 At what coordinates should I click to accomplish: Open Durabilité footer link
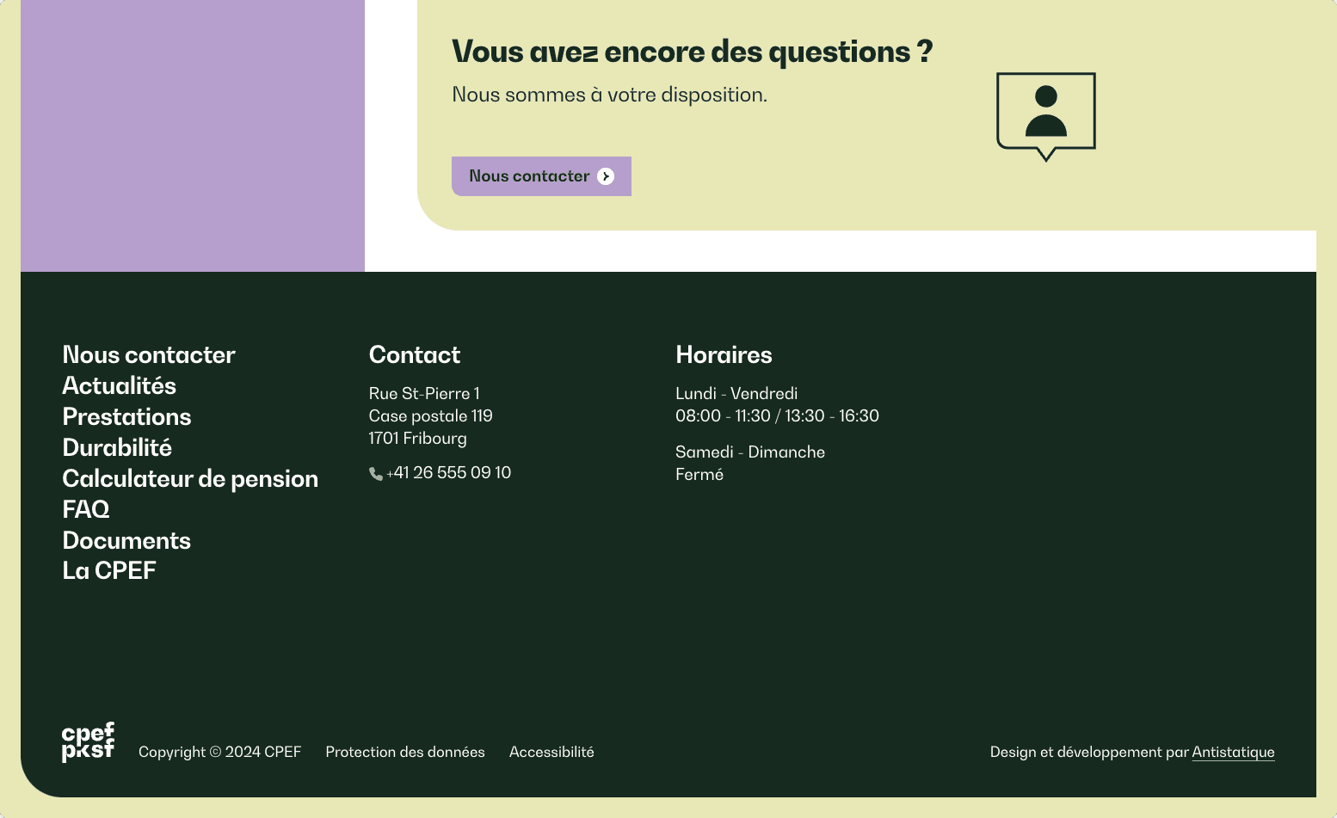(x=117, y=447)
